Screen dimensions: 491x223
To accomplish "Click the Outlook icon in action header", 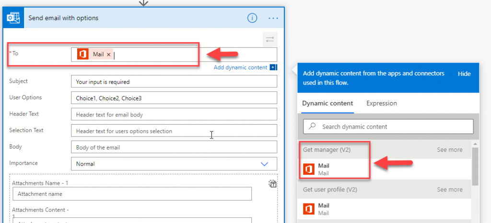I will (x=13, y=18).
